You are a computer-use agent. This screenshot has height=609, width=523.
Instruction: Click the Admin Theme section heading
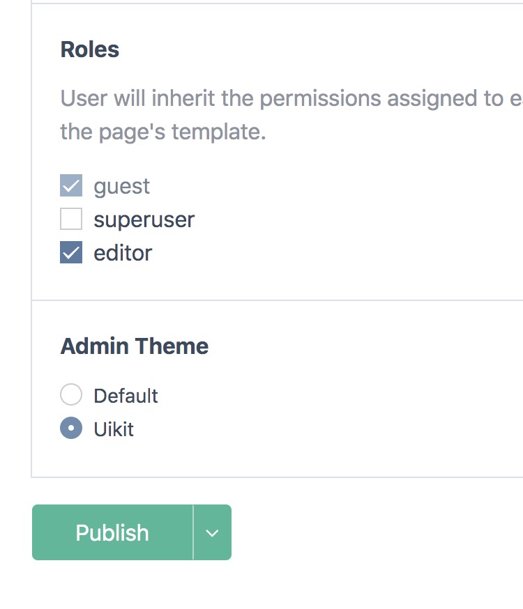click(x=135, y=346)
